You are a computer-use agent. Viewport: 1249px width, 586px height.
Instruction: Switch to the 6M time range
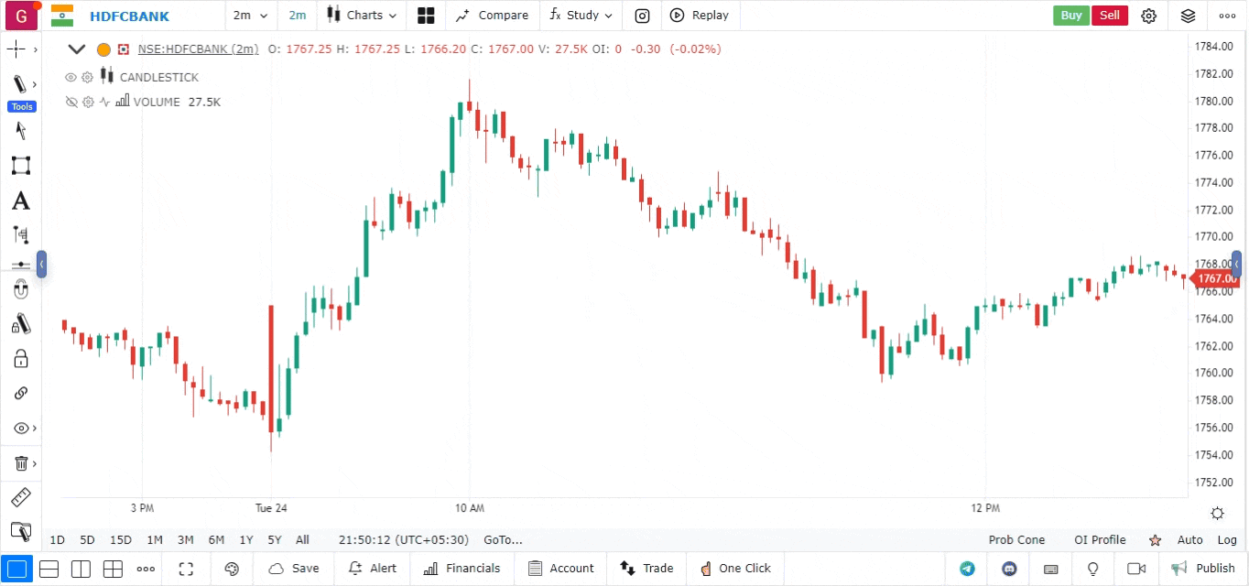pos(216,540)
